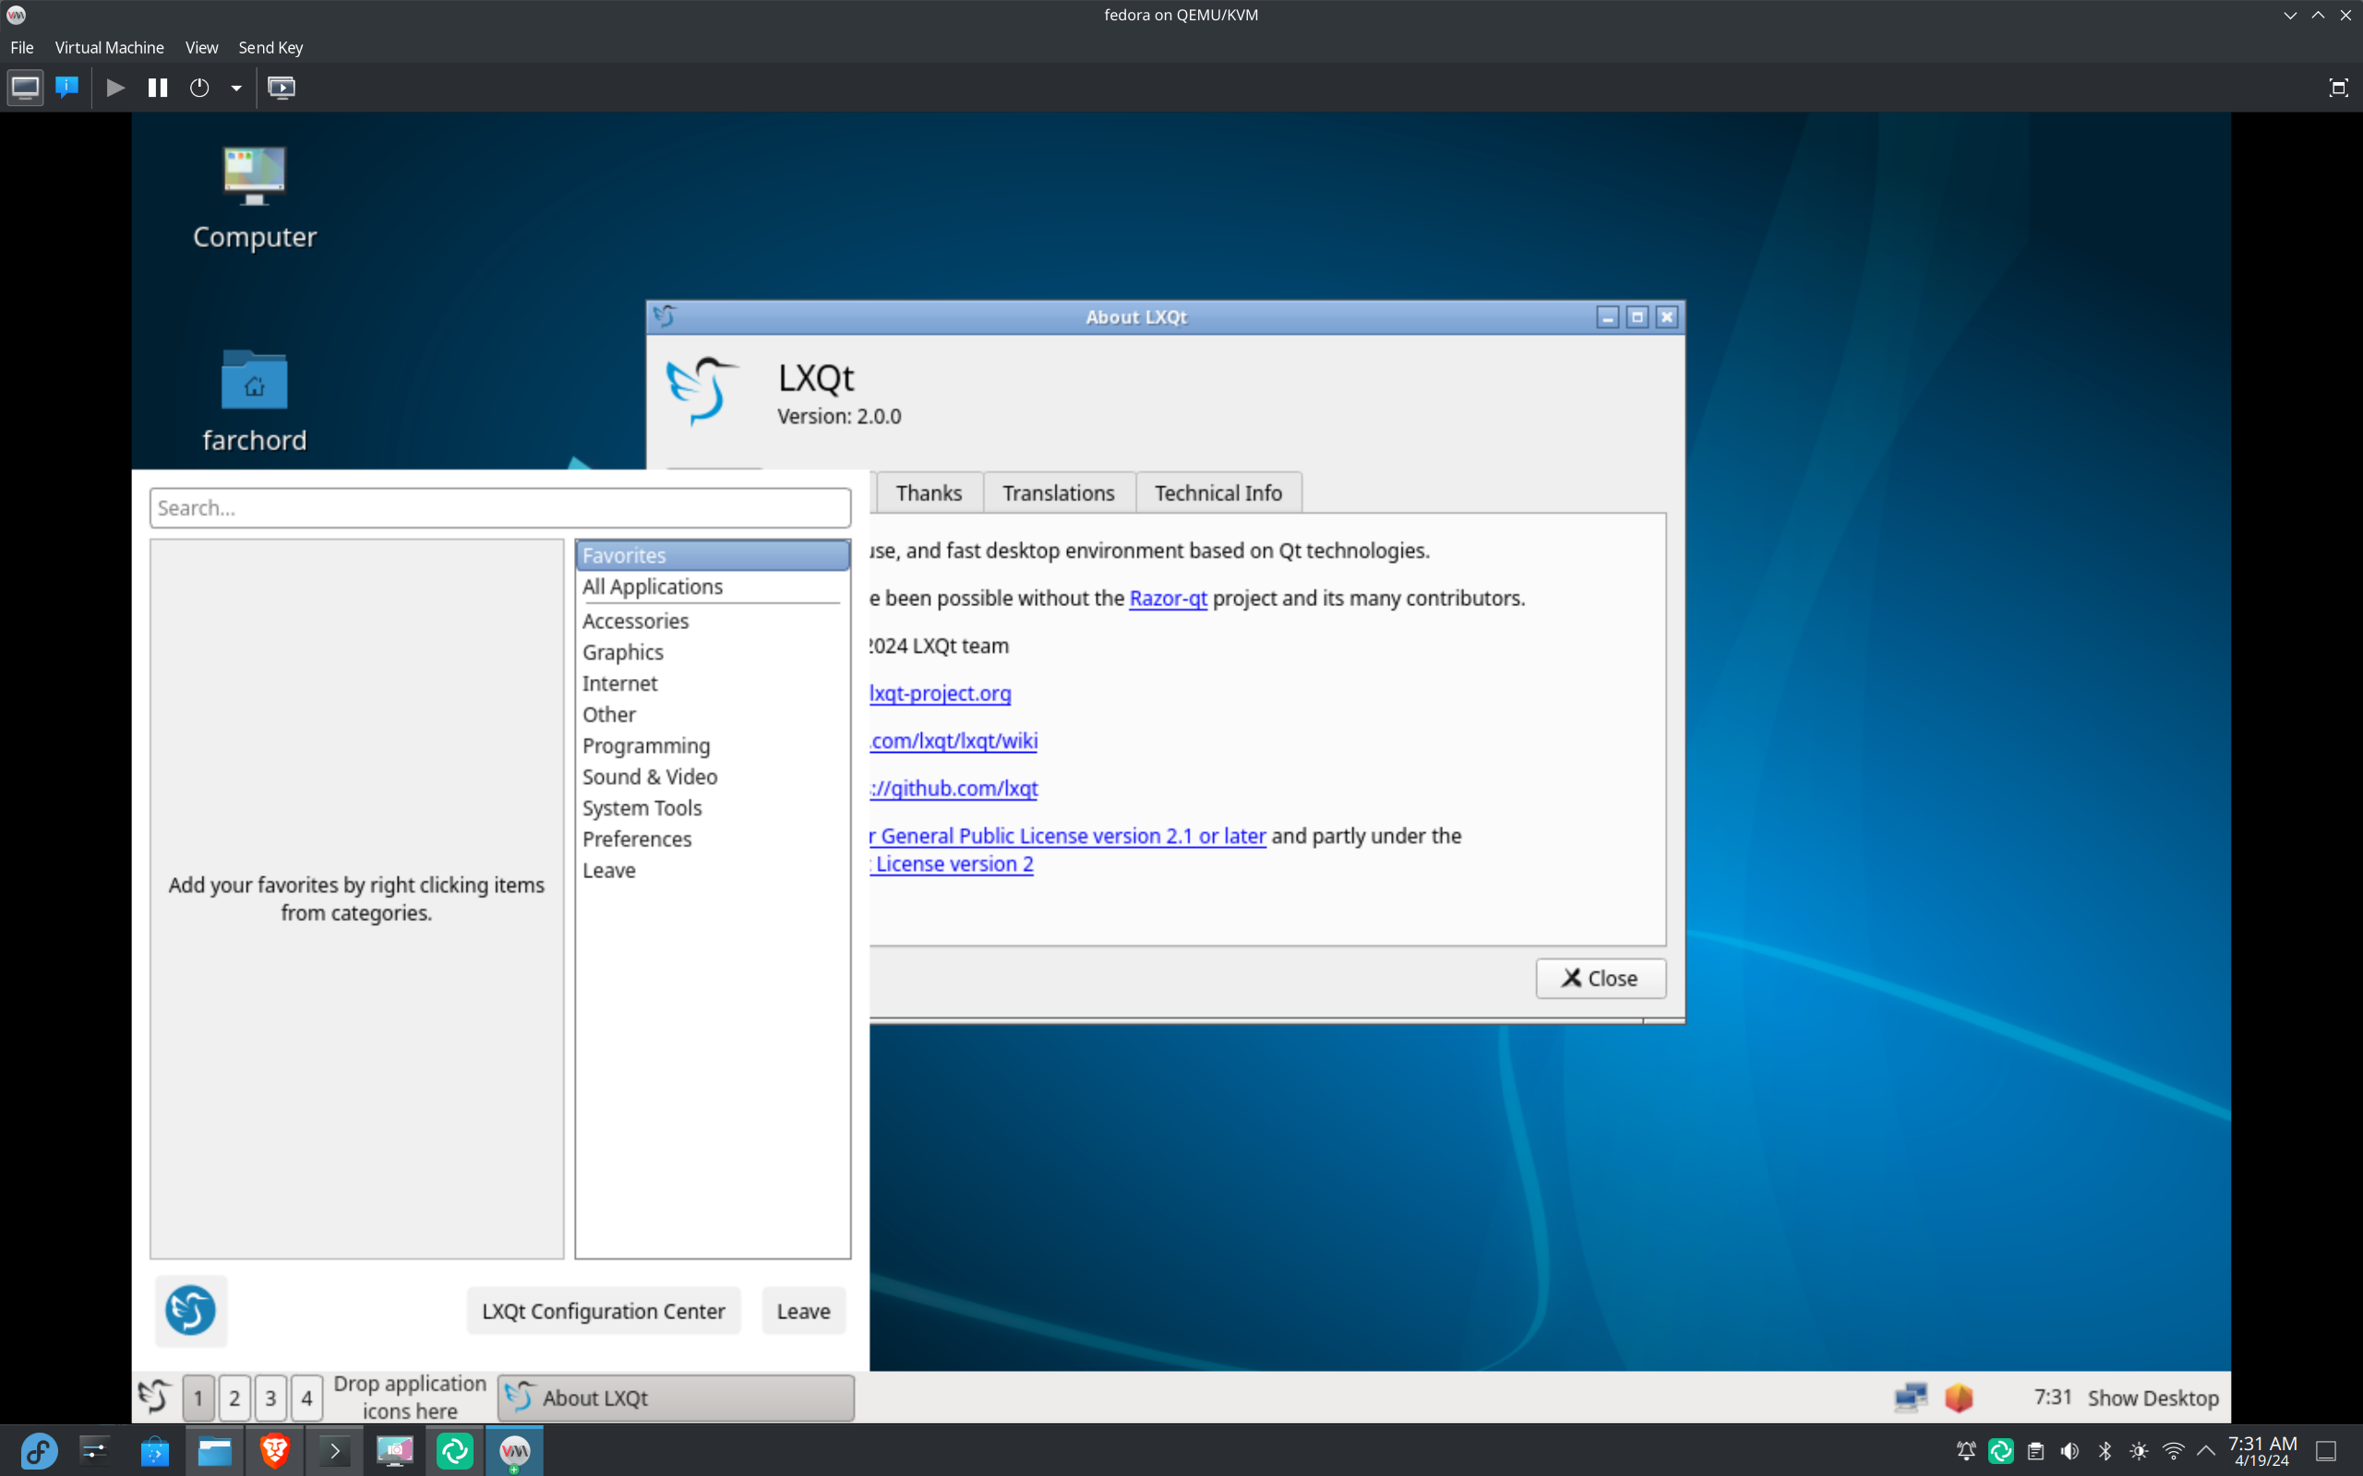Open the lxqt-project.org link
The width and height of the screenshot is (2363, 1476).
[941, 693]
